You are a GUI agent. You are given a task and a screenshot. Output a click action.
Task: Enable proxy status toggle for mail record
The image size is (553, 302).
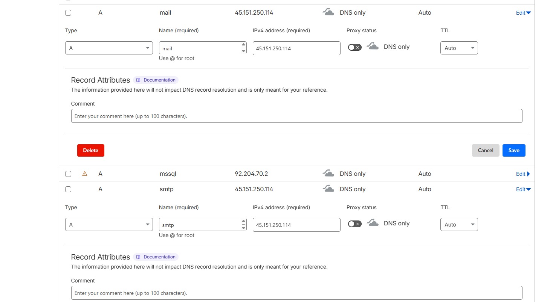coord(354,47)
